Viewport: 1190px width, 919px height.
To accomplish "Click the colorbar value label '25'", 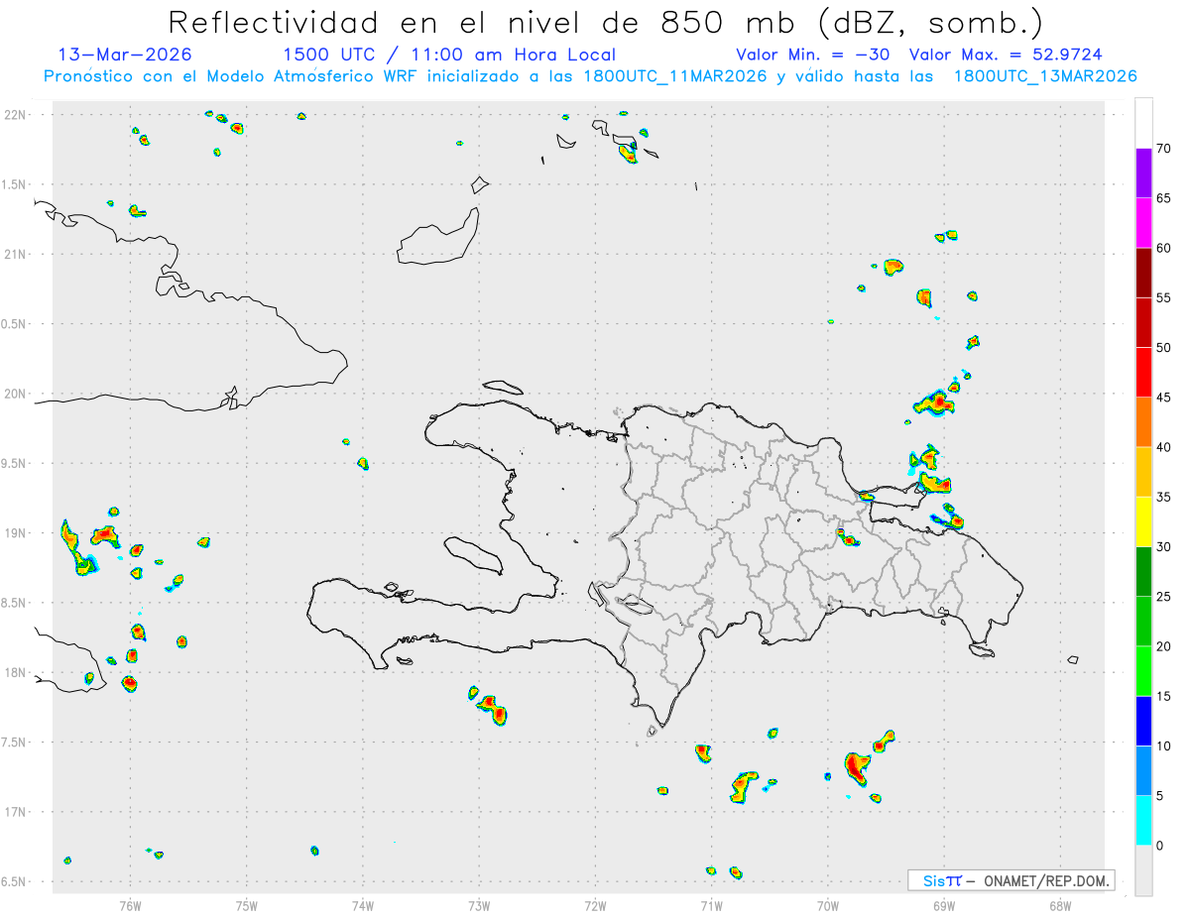I will [1163, 596].
